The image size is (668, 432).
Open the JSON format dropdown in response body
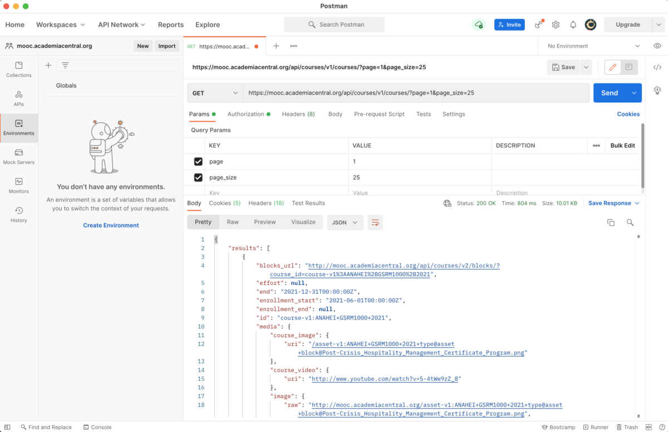click(x=344, y=222)
